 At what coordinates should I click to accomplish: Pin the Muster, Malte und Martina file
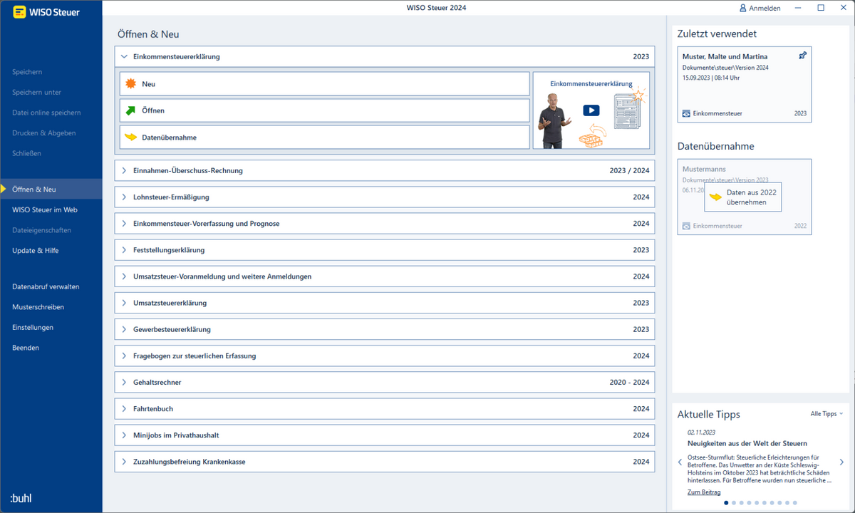click(x=803, y=56)
